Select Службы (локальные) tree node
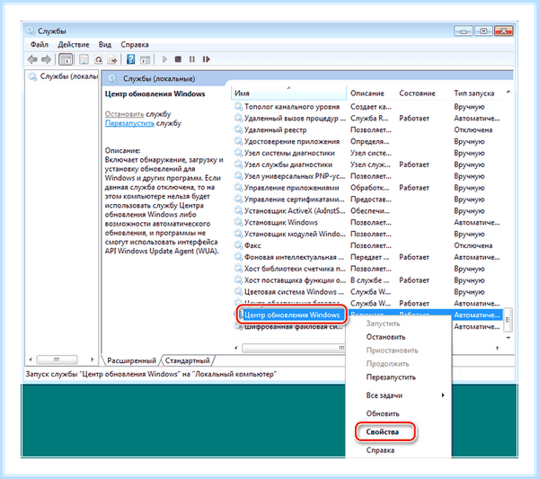Screen dimensions: 539x479 pos(64,76)
